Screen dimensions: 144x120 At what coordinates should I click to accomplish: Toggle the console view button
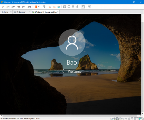click(x=83, y=7)
